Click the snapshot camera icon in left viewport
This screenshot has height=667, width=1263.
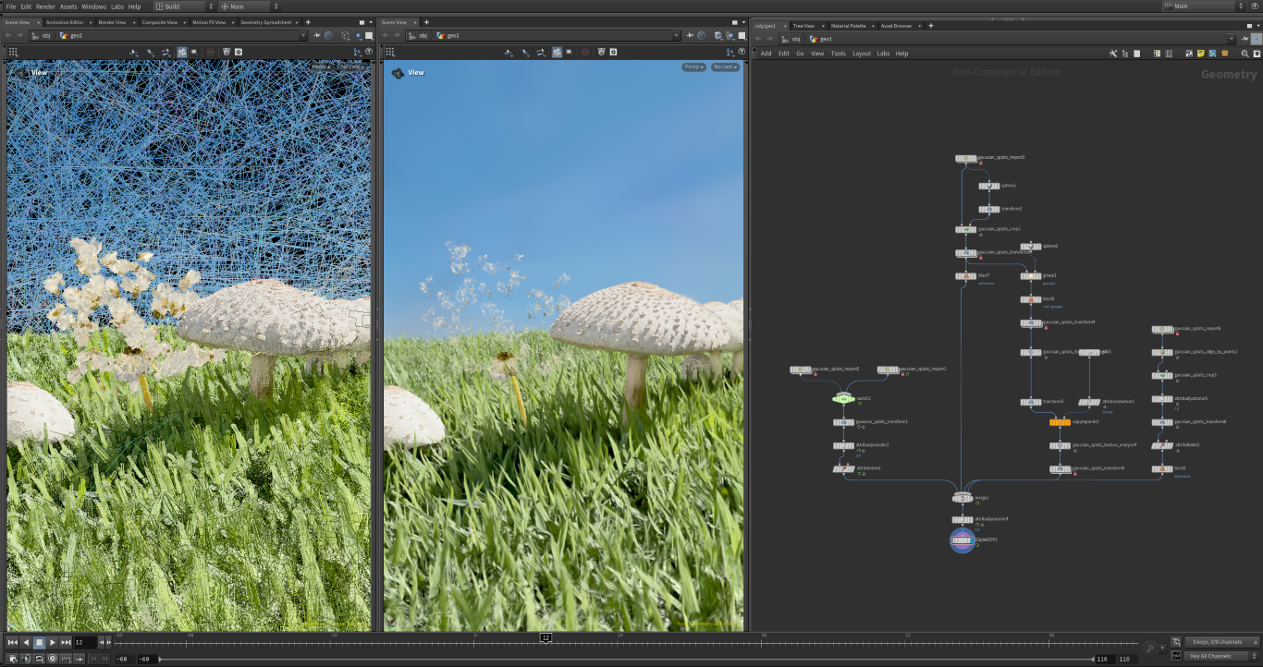[225, 53]
